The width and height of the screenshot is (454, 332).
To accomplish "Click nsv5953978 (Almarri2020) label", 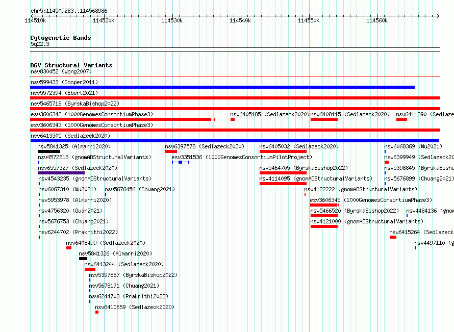I will [75, 200].
